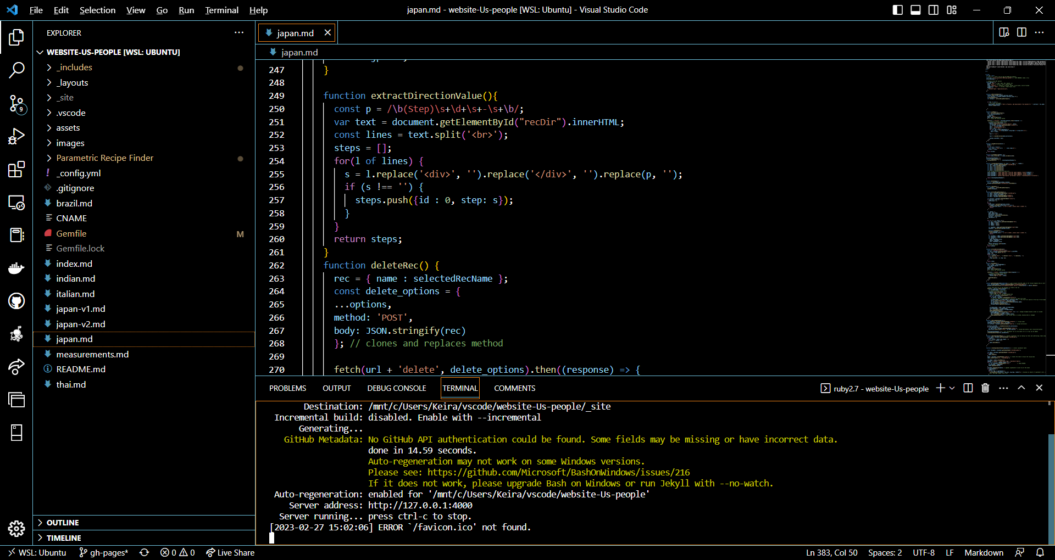Open measurements.md in explorer
Screen dimensions: 1055x560
[144, 355]
